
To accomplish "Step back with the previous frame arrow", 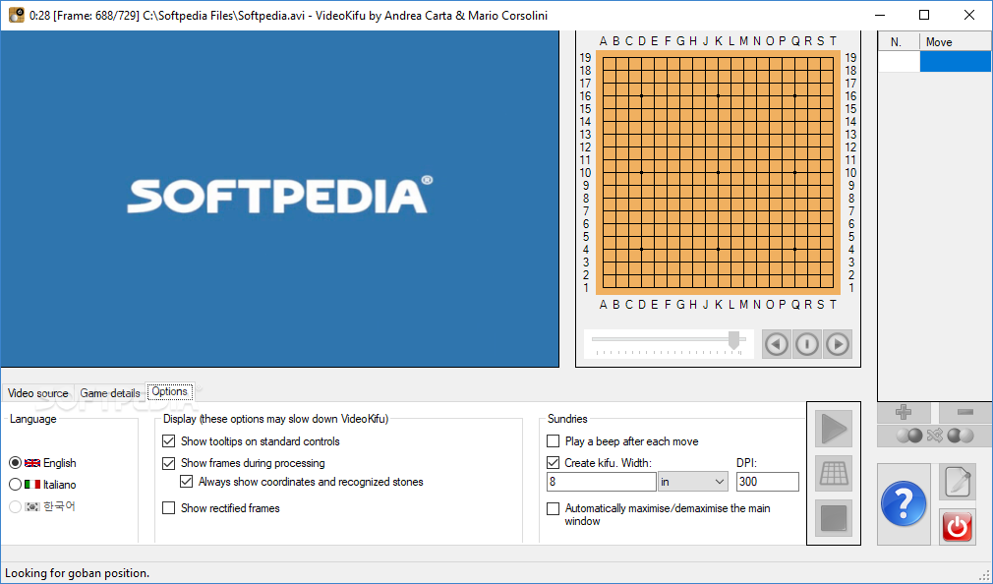I will [777, 344].
